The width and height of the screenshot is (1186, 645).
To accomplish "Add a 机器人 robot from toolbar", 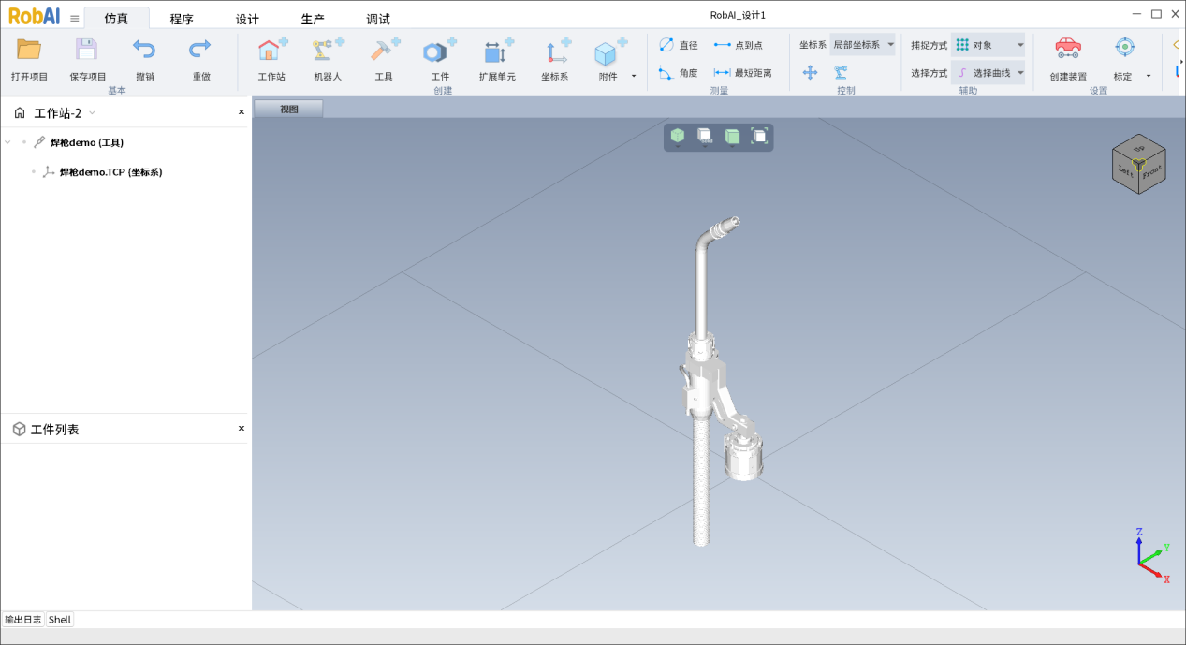I will pos(328,50).
